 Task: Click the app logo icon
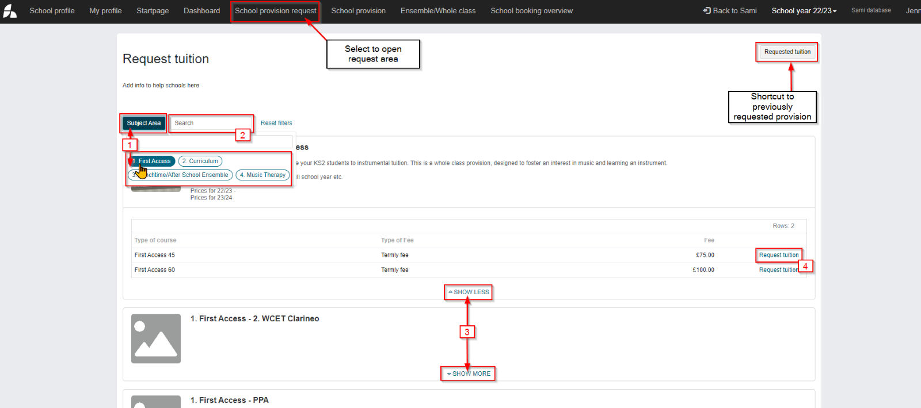tap(10, 11)
